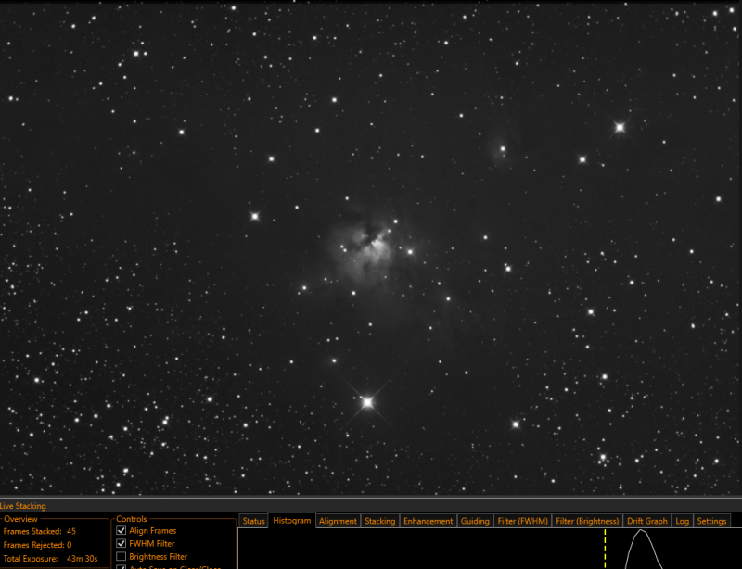Click the brightest star with diffraction spikes
Viewport: 742px width, 569px height.
(367, 402)
